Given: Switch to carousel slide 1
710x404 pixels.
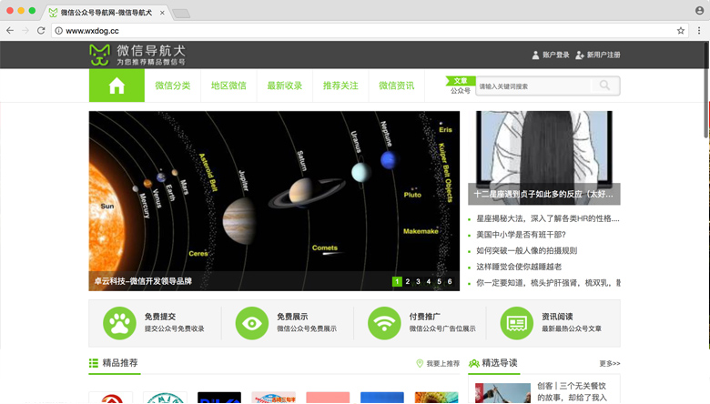Looking at the screenshot, I should click(x=397, y=281).
